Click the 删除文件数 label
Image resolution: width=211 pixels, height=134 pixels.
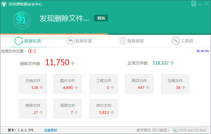[30, 64]
